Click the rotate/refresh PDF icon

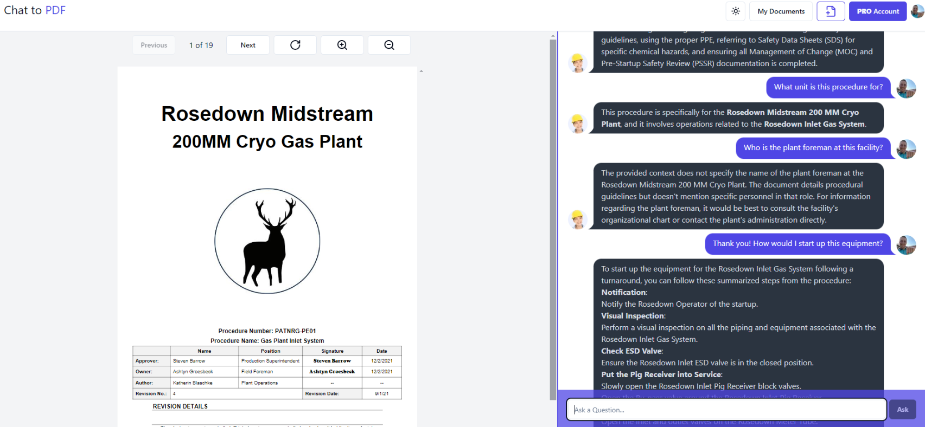pos(295,45)
